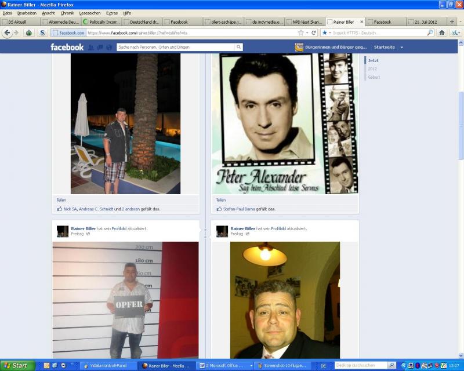Close the Rainer Biller tab
This screenshot has width=464, height=371.
[x=361, y=22]
